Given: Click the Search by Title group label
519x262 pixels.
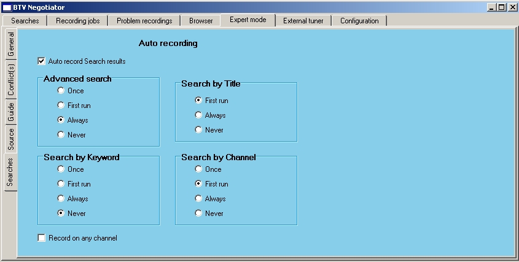Looking at the screenshot, I should click(211, 83).
